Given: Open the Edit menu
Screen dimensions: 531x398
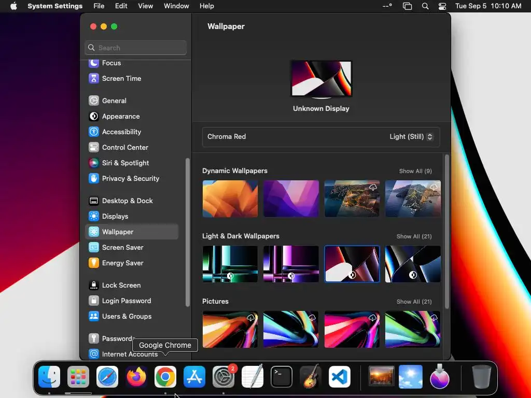Looking at the screenshot, I should coord(121,6).
